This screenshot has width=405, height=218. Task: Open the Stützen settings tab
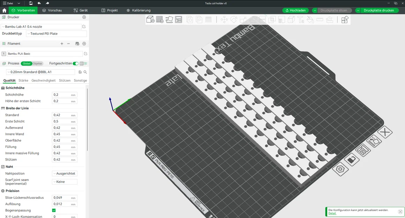pyautogui.click(x=65, y=81)
